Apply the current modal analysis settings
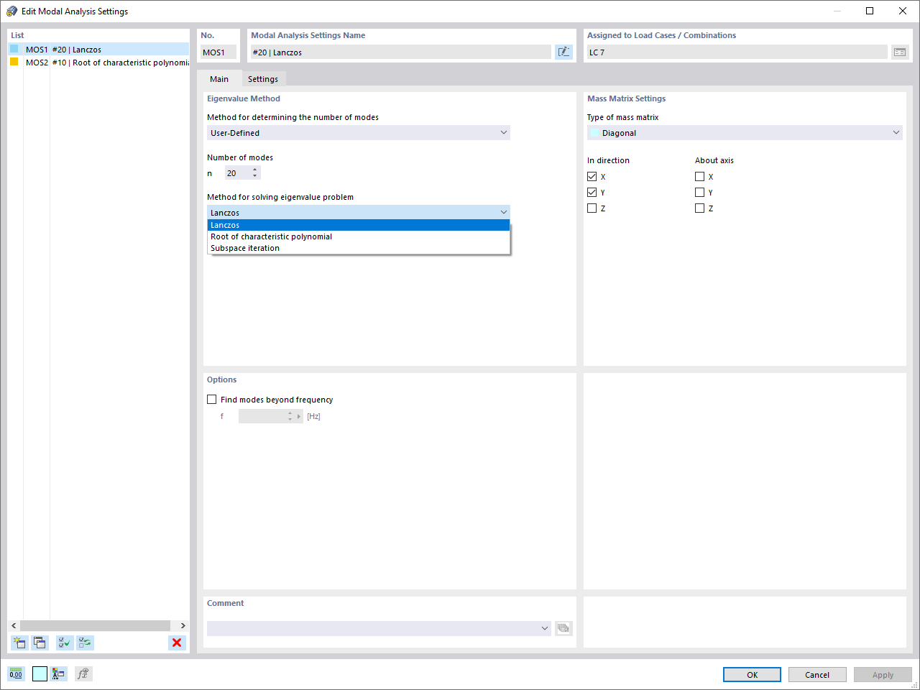 (883, 674)
